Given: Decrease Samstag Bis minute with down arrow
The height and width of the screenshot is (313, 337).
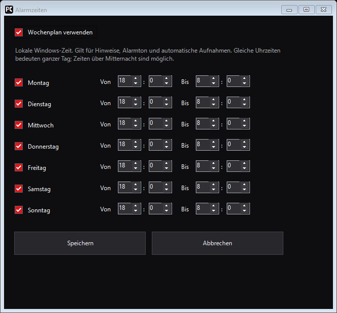Looking at the screenshot, I should pyautogui.click(x=244, y=190).
